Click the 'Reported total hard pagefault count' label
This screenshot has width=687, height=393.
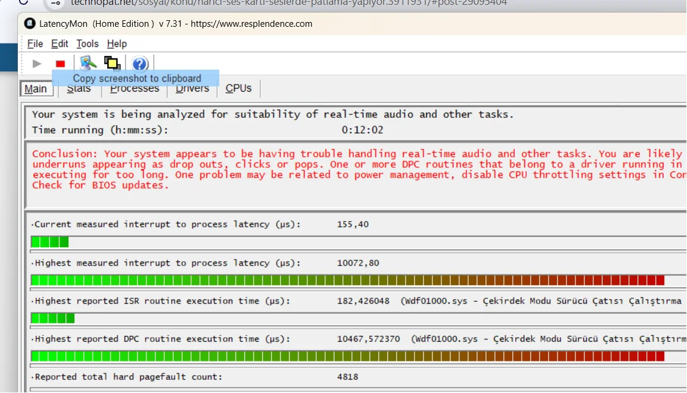(127, 377)
